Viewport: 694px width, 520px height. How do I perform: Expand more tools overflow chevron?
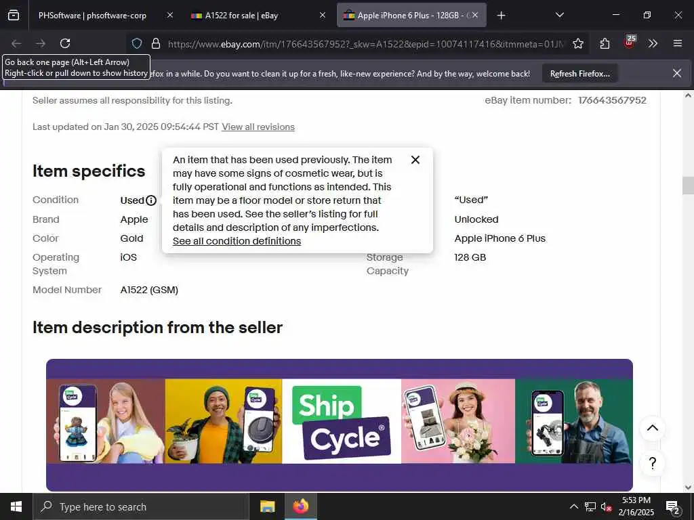(x=653, y=43)
